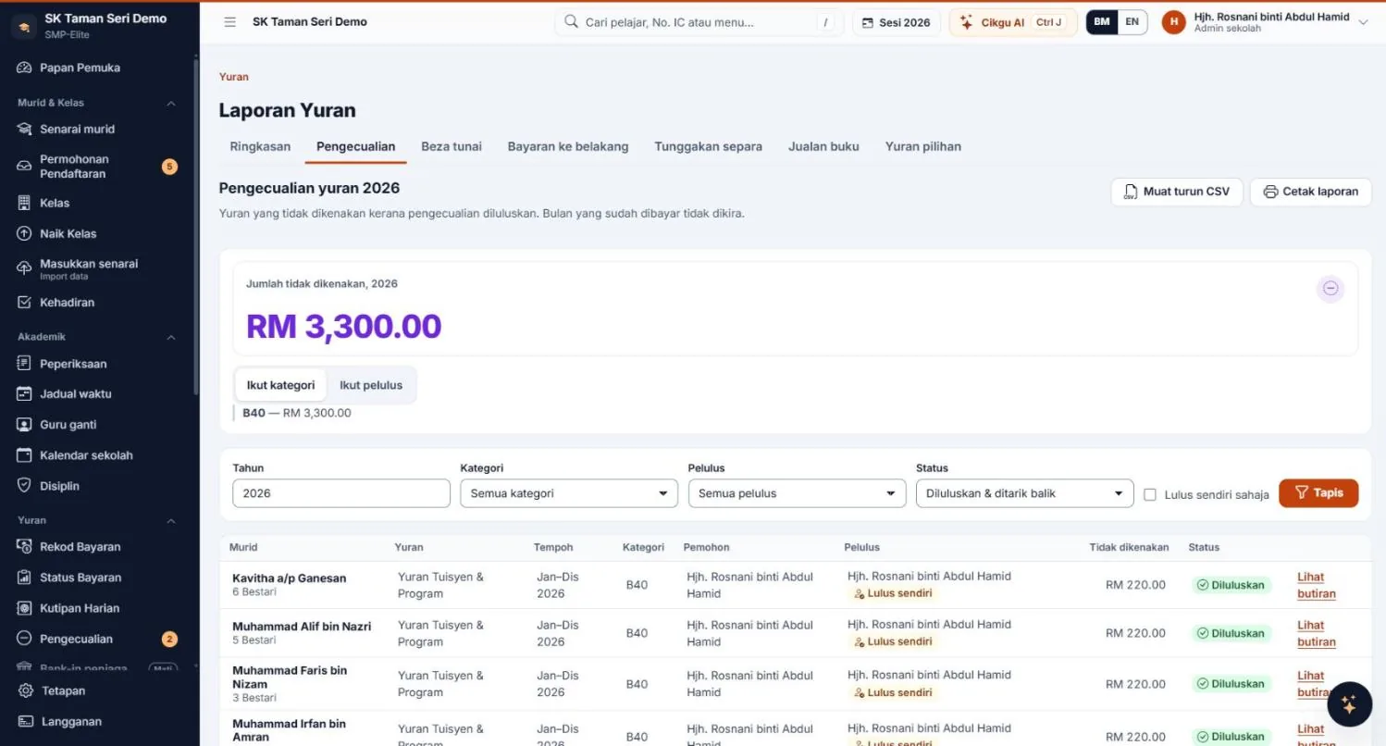Open the Kategori dropdown
Viewport: 1386px width, 746px height.
click(x=569, y=493)
